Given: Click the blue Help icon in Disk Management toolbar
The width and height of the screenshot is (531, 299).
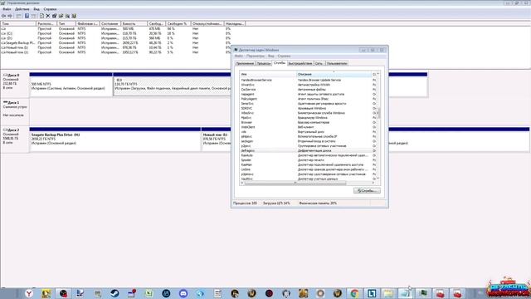Looking at the screenshot, I should (x=27, y=16).
